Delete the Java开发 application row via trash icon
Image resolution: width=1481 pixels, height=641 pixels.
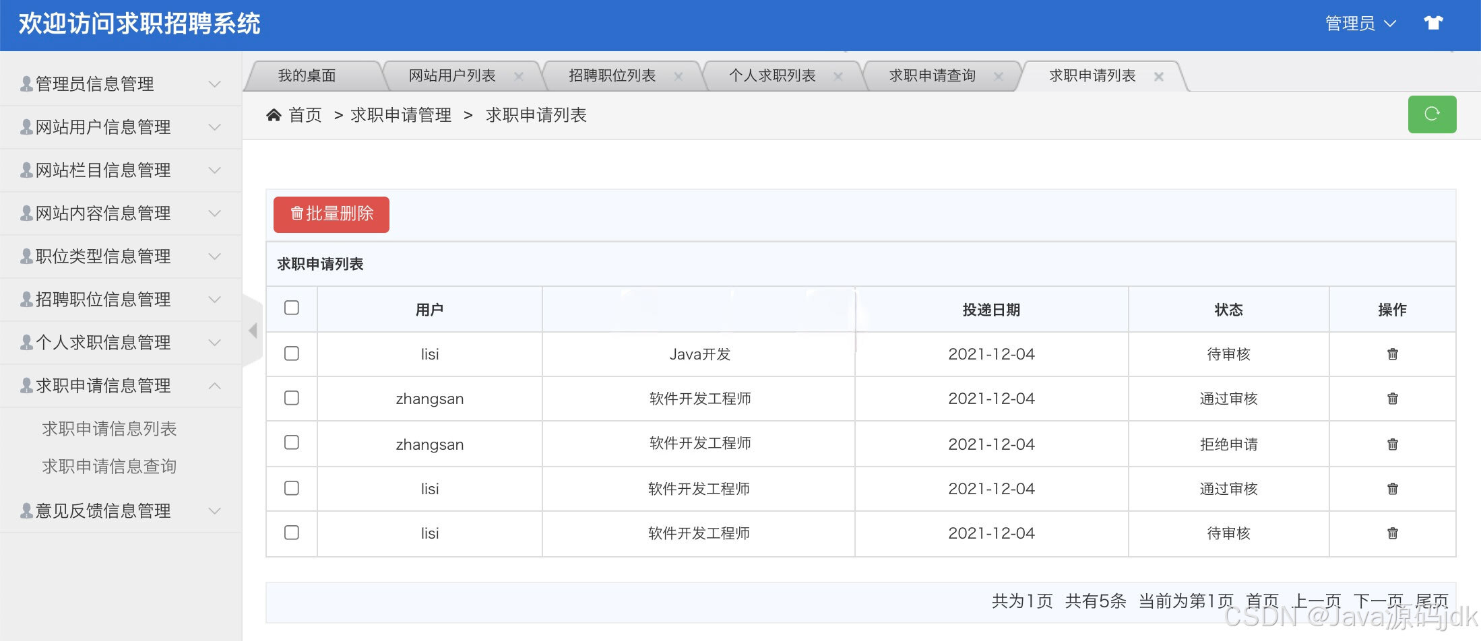point(1393,354)
